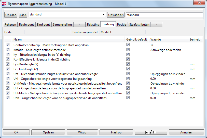Toggle the Kz effectieve kniklengte row checkbox
207x138 pixels.
click(8, 59)
